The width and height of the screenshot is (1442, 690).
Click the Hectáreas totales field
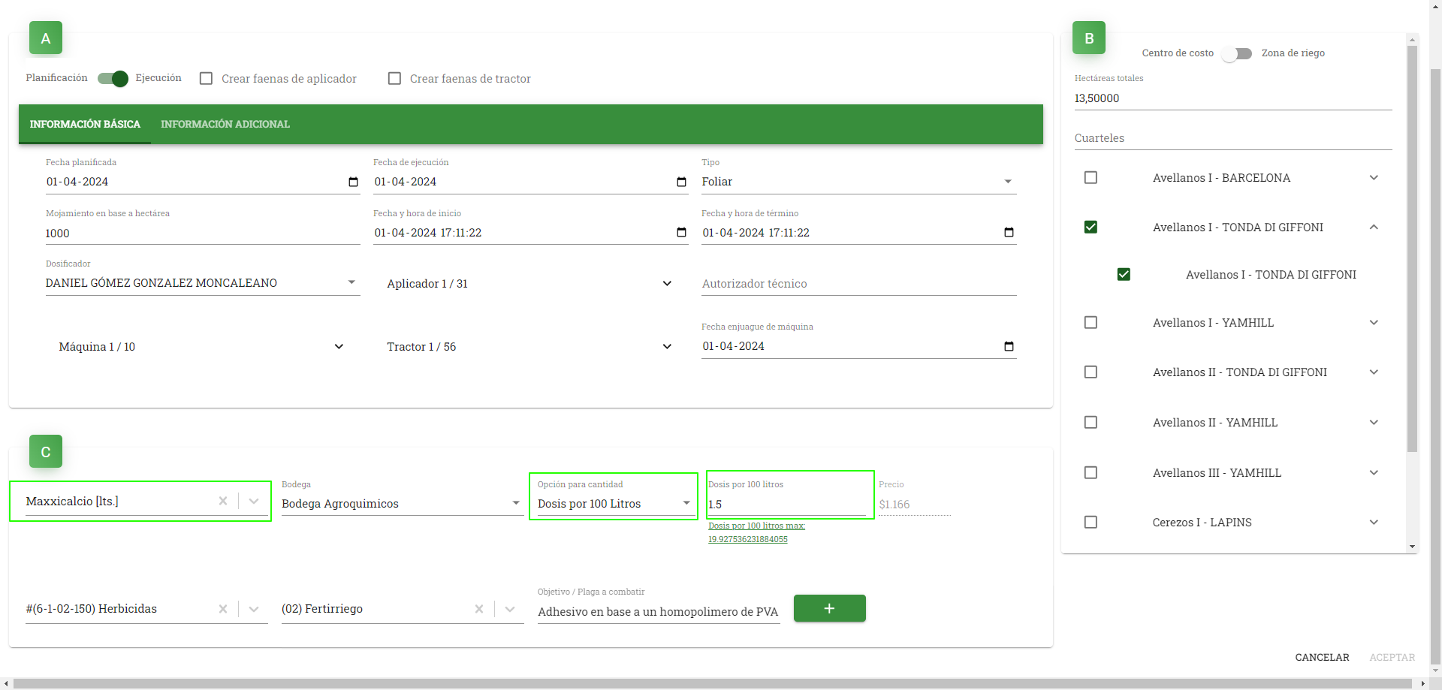click(1232, 98)
